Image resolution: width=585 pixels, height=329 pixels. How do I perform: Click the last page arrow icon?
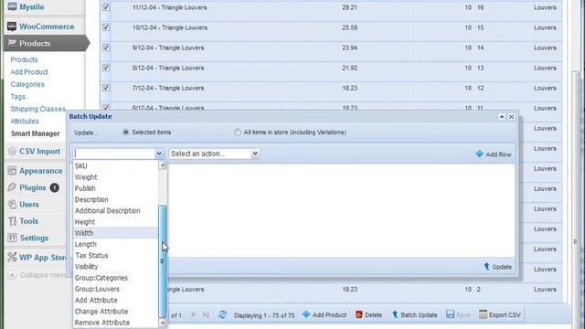tap(206, 314)
